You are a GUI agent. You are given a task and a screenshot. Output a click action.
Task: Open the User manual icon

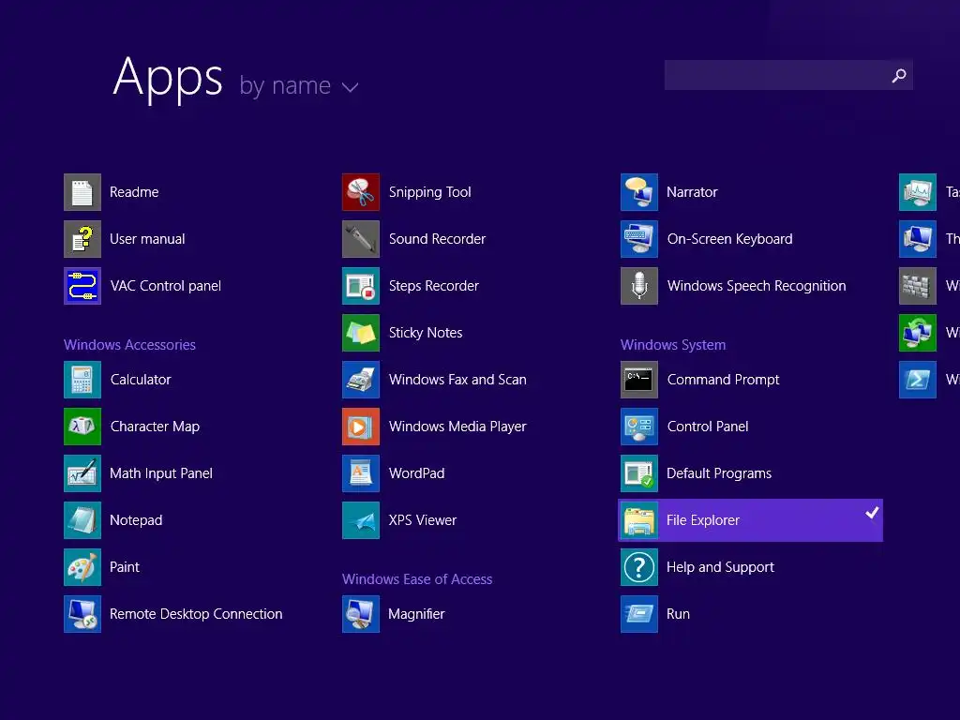82,239
